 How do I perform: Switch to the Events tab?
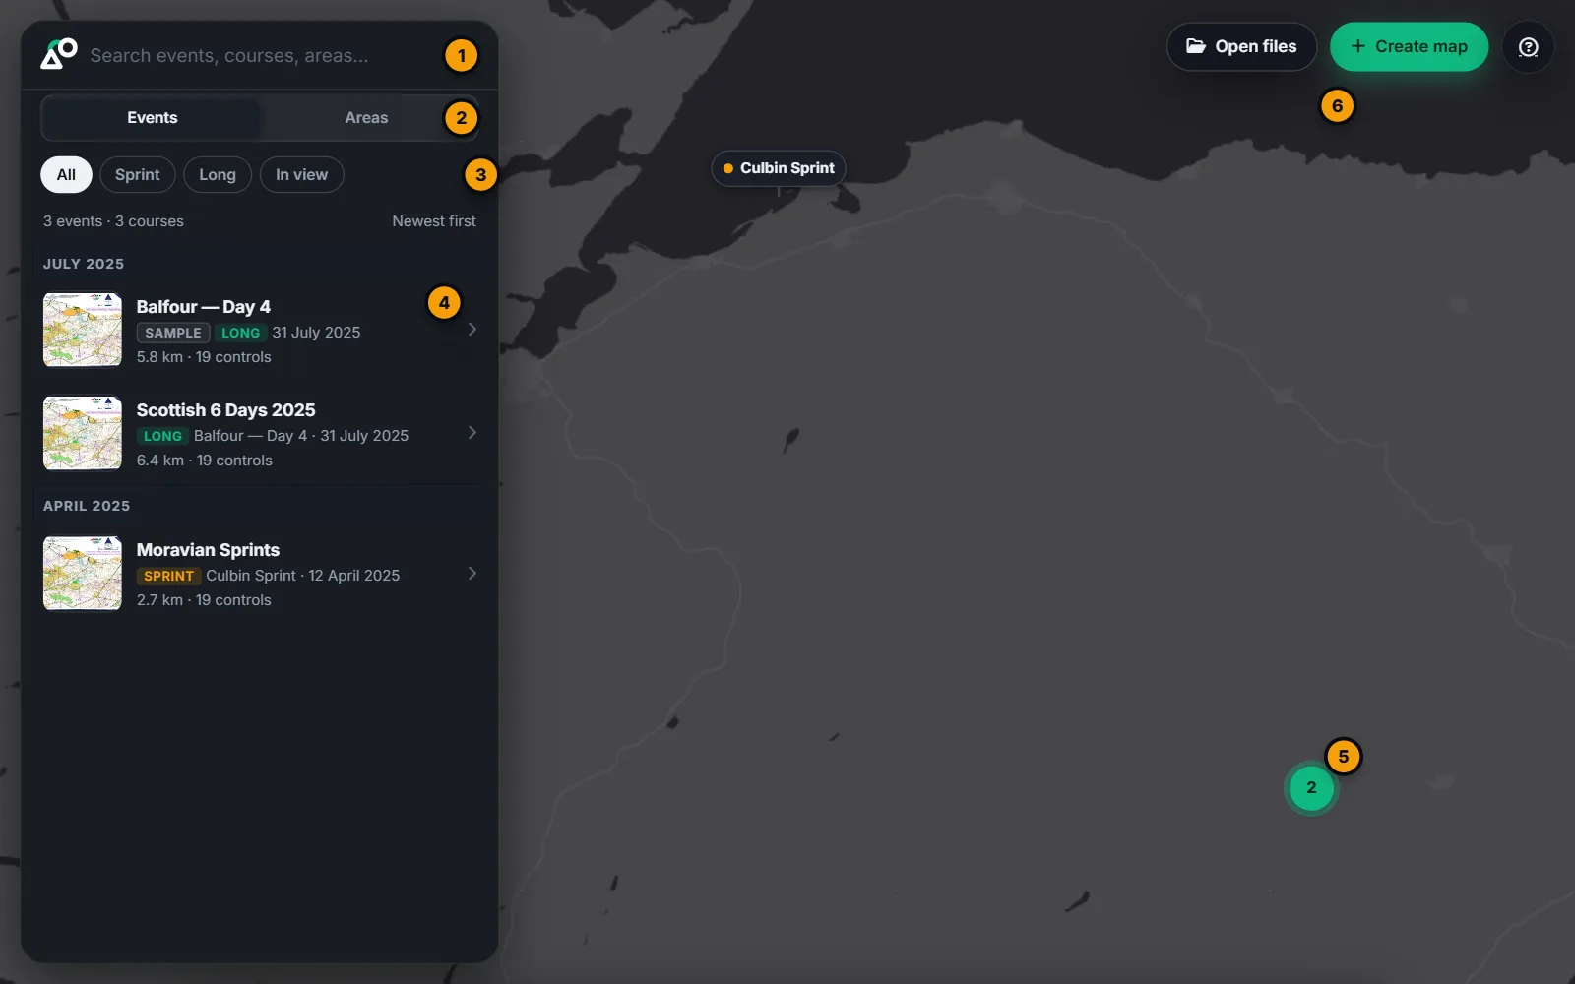coord(152,118)
